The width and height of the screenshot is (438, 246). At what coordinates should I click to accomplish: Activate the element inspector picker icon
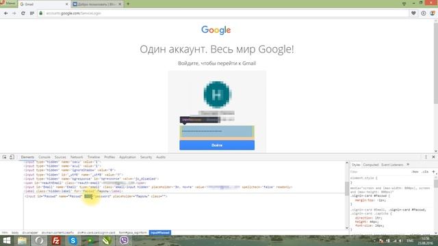pos(5,157)
